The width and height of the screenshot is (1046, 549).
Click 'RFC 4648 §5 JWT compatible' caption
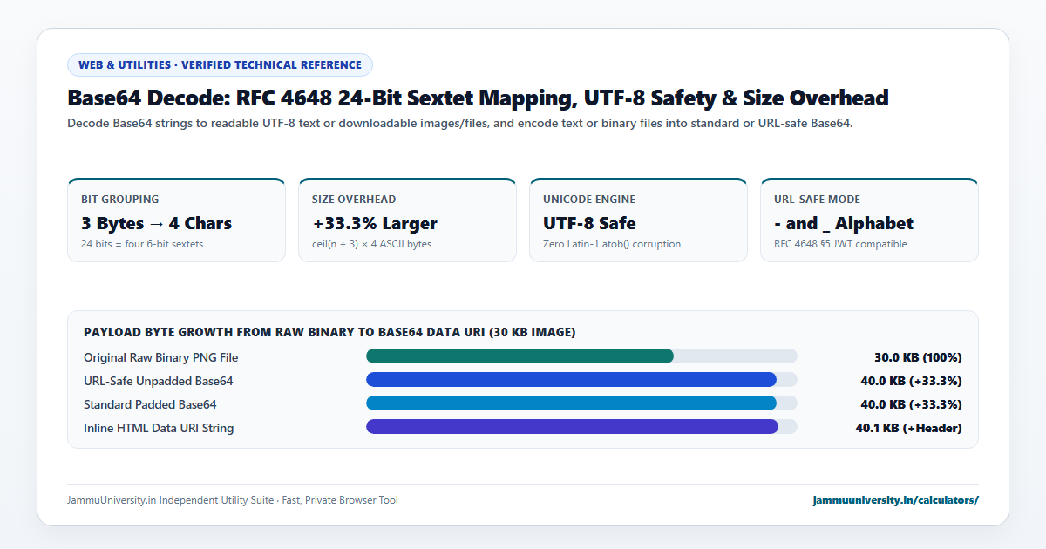coord(840,244)
